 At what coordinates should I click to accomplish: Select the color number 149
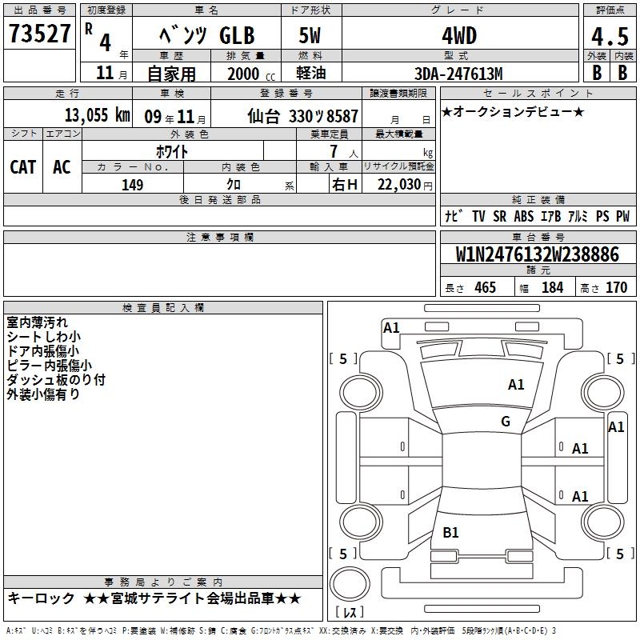(x=133, y=185)
